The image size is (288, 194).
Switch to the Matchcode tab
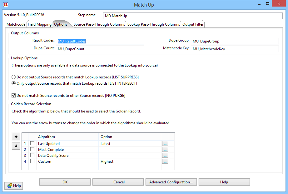16,24
